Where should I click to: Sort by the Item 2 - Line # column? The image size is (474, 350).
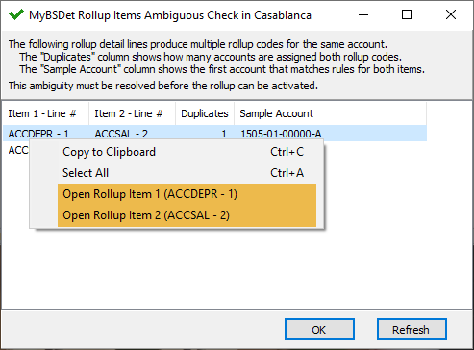click(132, 113)
